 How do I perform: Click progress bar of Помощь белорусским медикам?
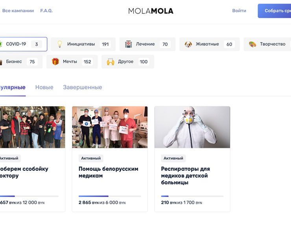point(110,196)
